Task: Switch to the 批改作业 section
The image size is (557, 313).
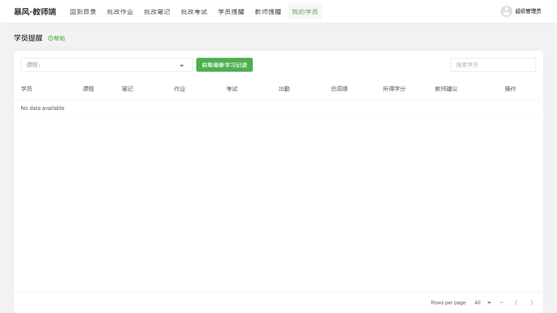Action: (120, 12)
